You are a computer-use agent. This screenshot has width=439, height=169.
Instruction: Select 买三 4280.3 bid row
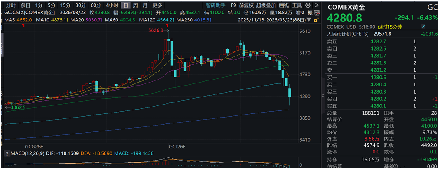382,91
